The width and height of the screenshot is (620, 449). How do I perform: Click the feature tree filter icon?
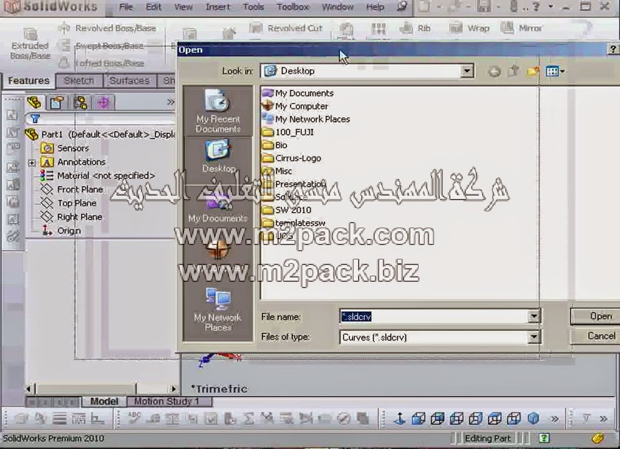pos(35,118)
